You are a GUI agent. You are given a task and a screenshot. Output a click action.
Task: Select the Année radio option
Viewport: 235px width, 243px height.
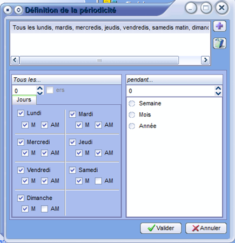point(132,126)
